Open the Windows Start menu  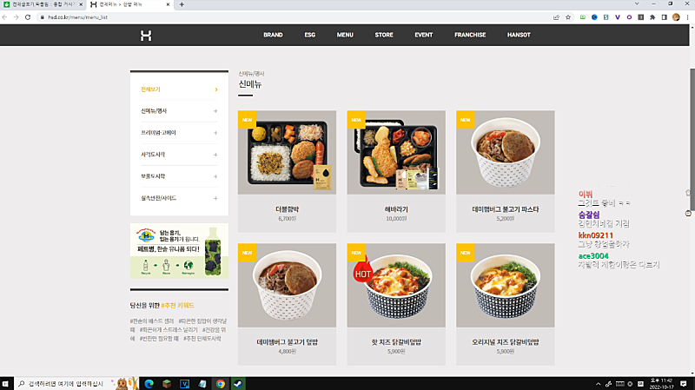(x=5, y=384)
